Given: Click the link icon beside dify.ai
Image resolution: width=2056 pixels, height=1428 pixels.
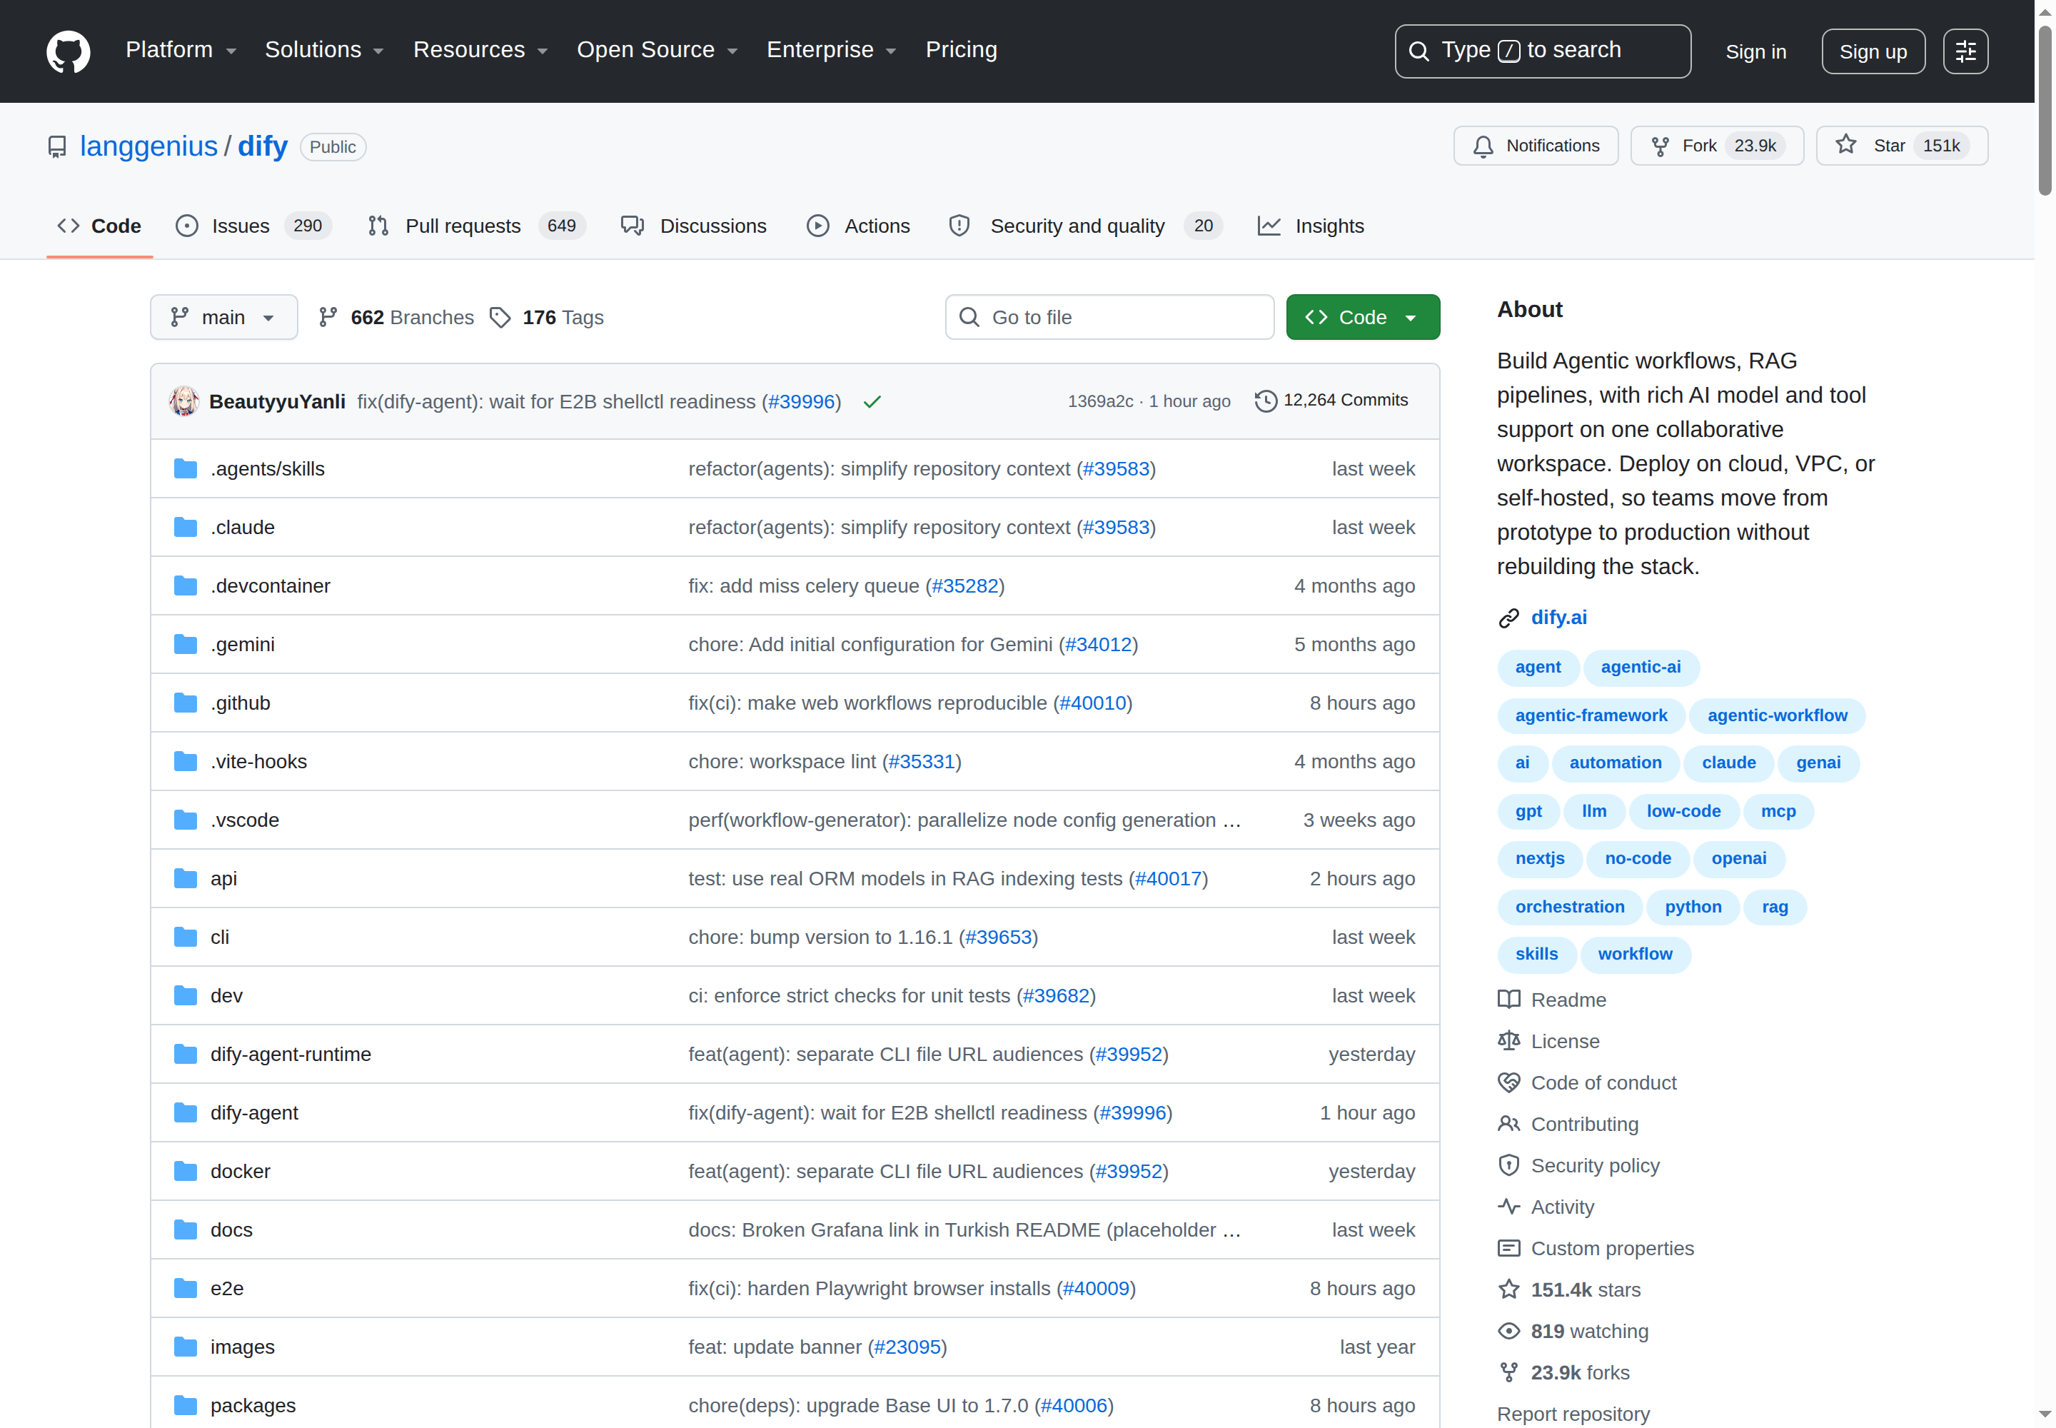Looking at the screenshot, I should point(1508,618).
